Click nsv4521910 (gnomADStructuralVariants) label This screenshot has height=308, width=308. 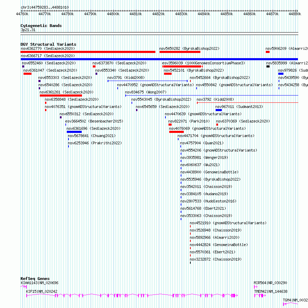(228, 223)
